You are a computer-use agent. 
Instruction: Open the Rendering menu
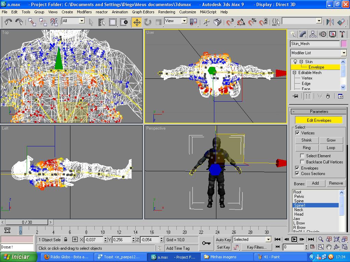pos(166,12)
